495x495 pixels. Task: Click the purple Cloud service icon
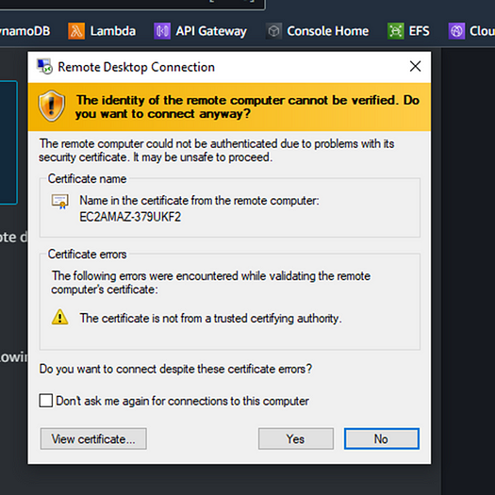coord(456,31)
